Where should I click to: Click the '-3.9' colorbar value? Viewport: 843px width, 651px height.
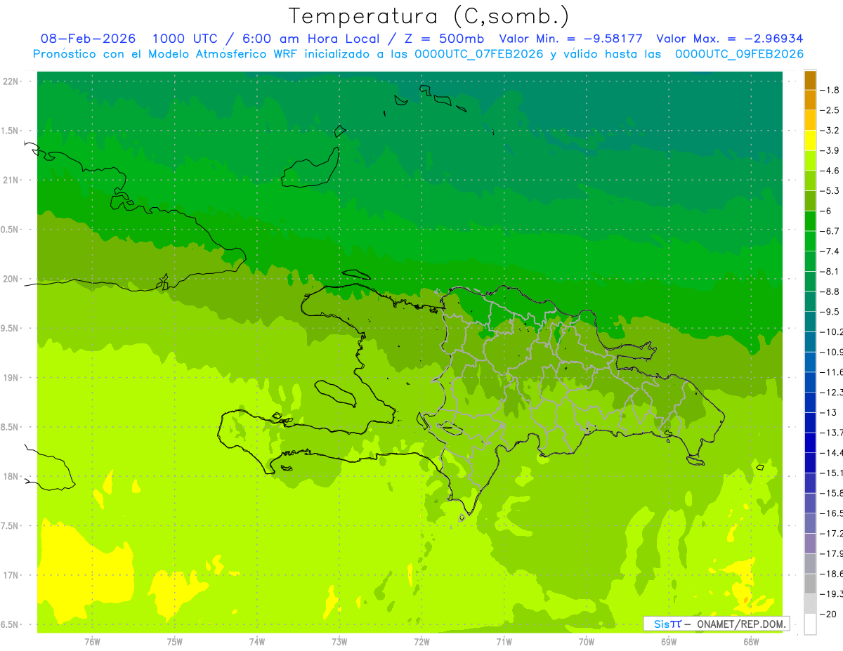coord(830,150)
